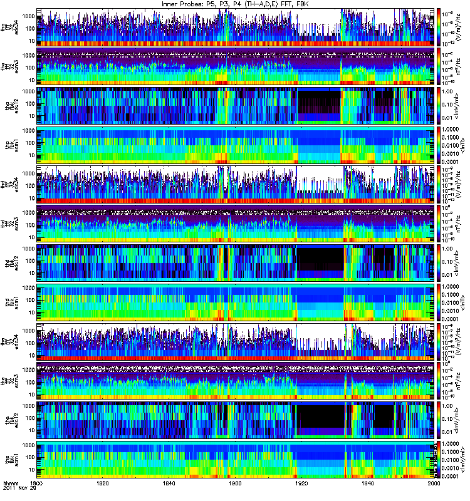This screenshot has height=501, width=470.
Task: Click the "1000" frequency tick in thd fbk scm1 panel
Action: pyautogui.click(x=28, y=288)
